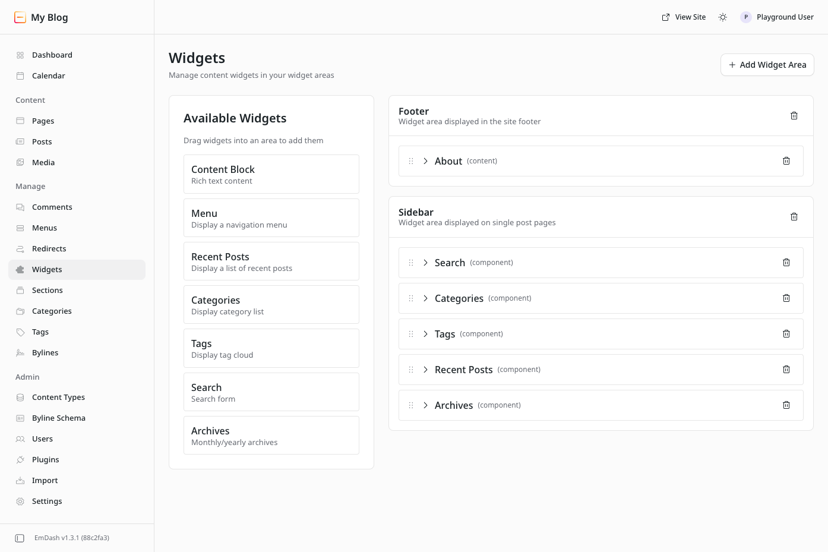Collapse the sidebar with the bottom-left panel icon
This screenshot has height=552, width=828.
point(20,538)
